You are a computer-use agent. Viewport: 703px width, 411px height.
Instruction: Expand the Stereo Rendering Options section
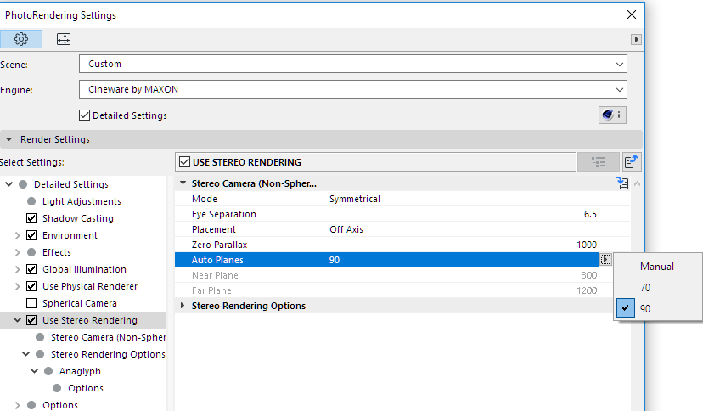click(183, 306)
